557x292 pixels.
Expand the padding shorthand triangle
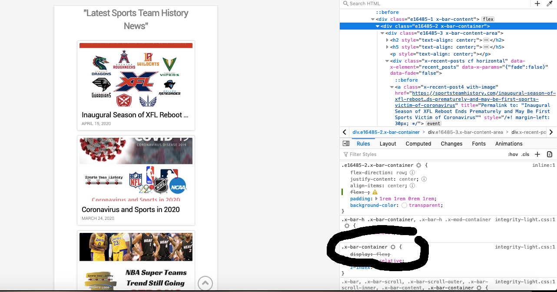click(377, 199)
